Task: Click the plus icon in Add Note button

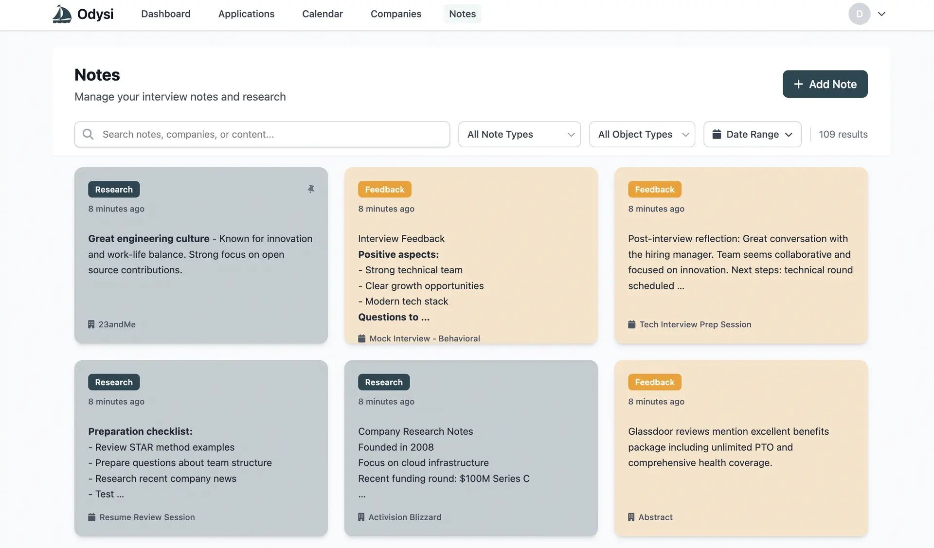Action: tap(798, 84)
